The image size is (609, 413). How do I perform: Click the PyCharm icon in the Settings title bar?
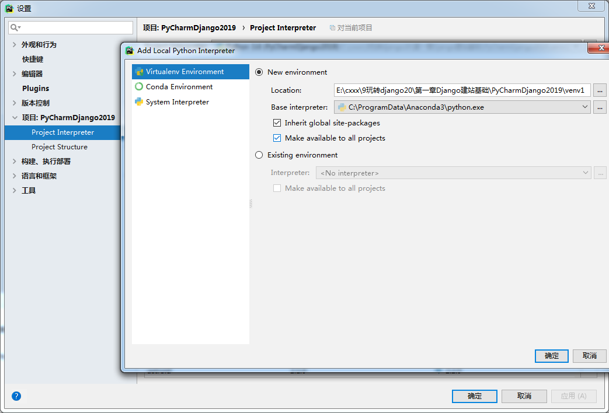[x=9, y=8]
